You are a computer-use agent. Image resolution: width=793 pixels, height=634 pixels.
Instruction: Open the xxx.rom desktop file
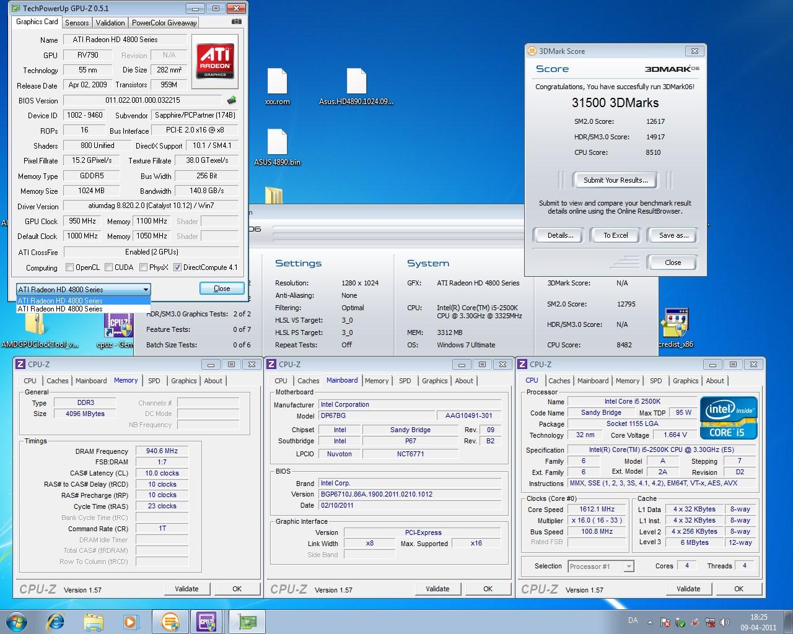[277, 86]
